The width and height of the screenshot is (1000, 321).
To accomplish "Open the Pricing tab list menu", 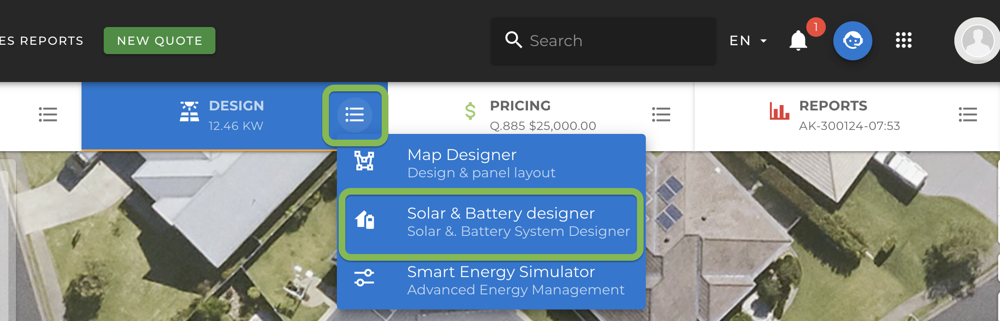I will pyautogui.click(x=661, y=115).
